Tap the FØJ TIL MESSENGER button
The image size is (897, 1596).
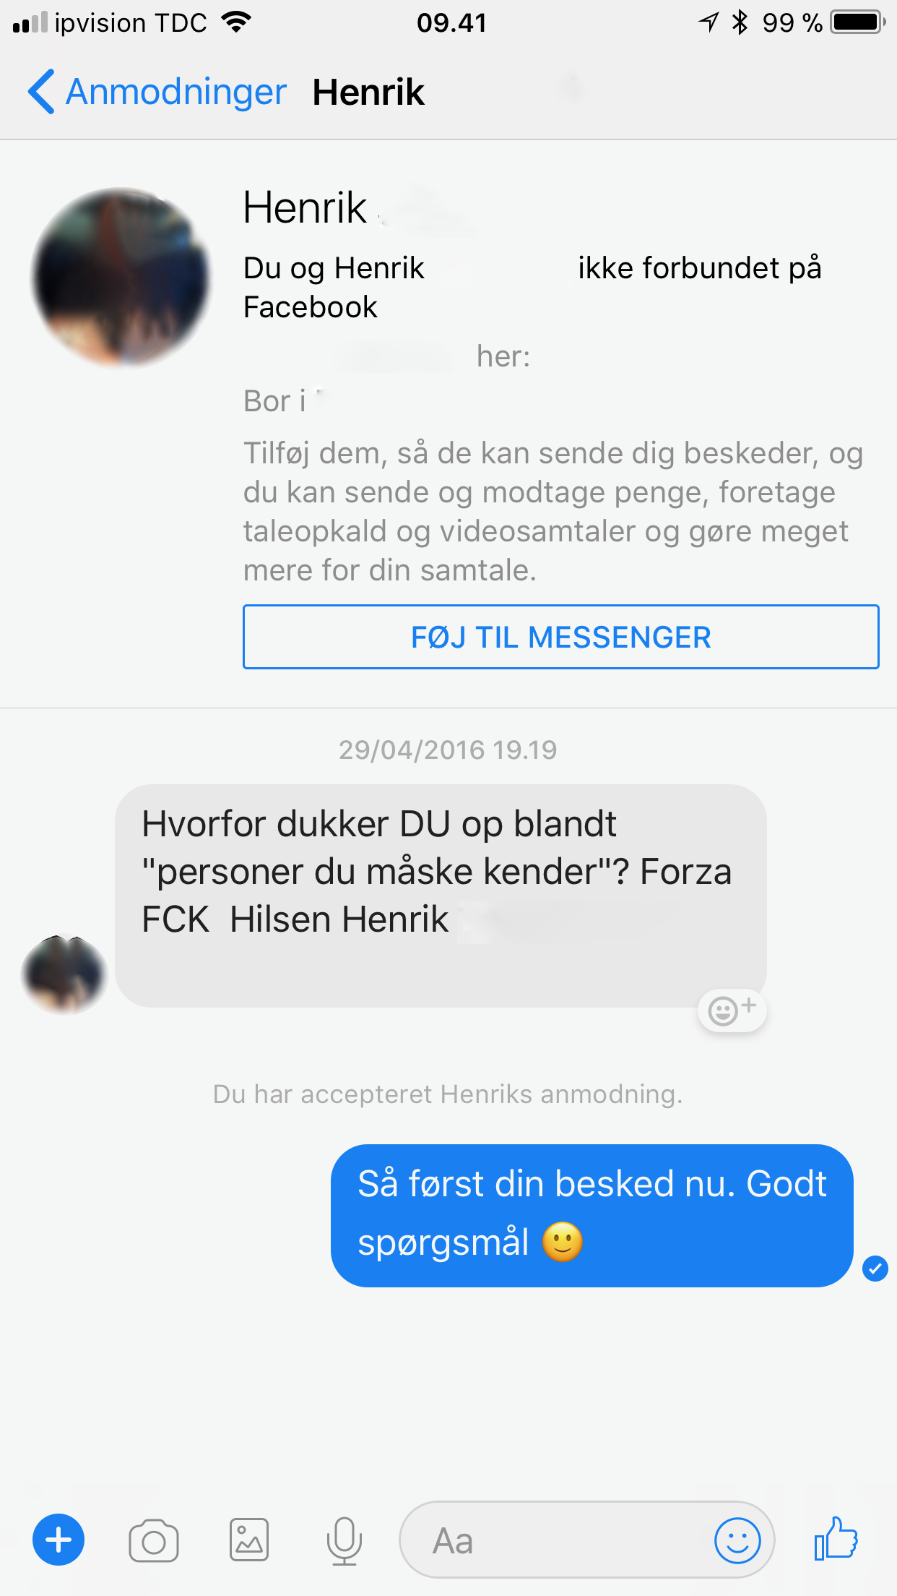click(x=560, y=637)
